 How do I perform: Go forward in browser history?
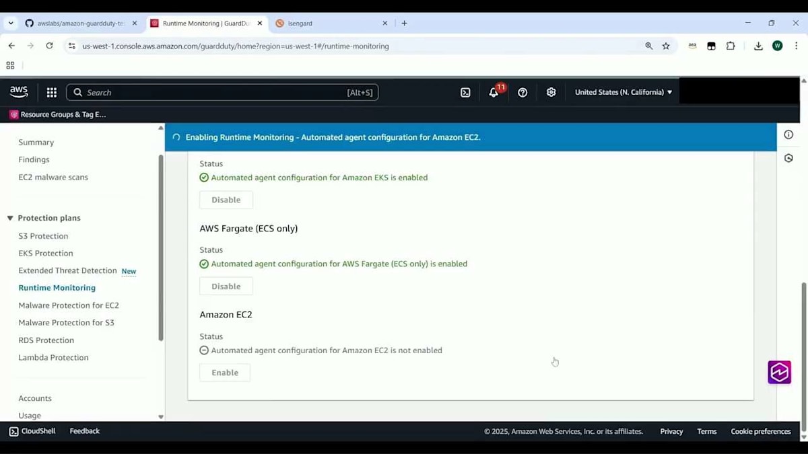click(x=30, y=46)
